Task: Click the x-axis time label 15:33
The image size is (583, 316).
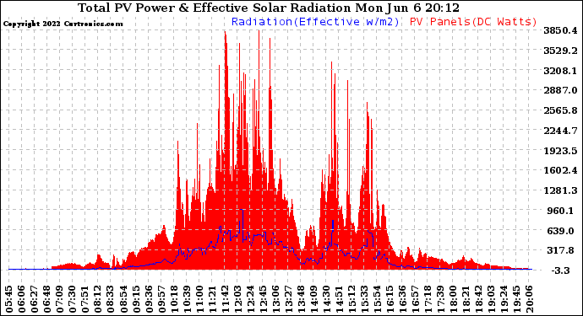Action: pos(364,299)
